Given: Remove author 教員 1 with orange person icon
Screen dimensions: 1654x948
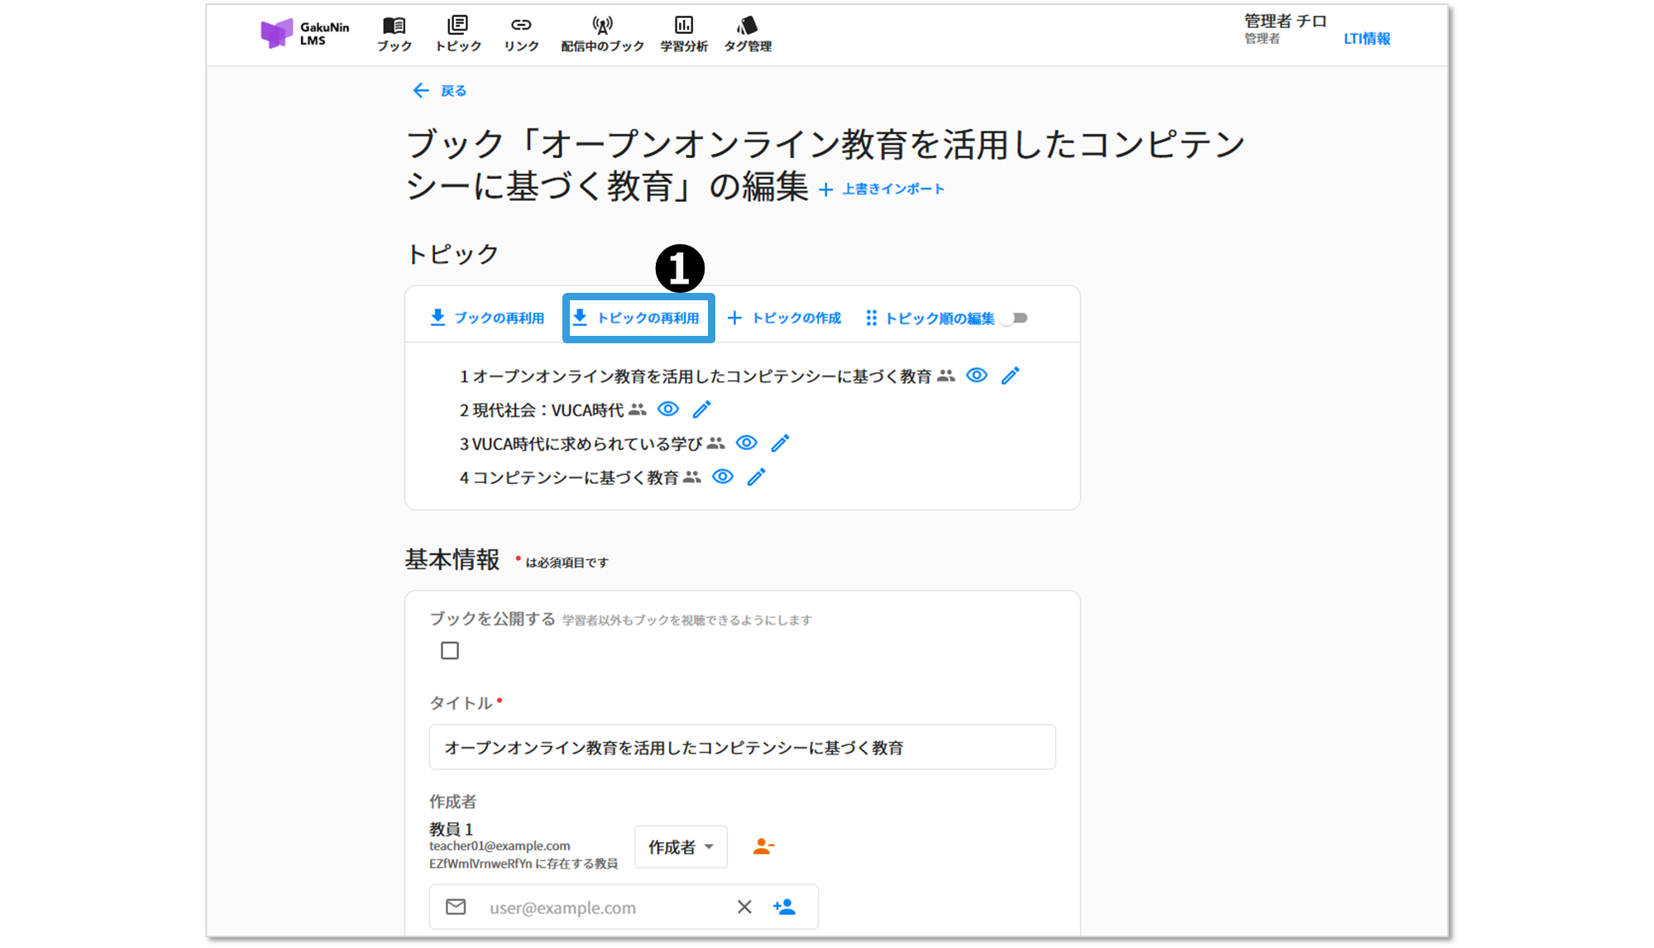Looking at the screenshot, I should (762, 846).
